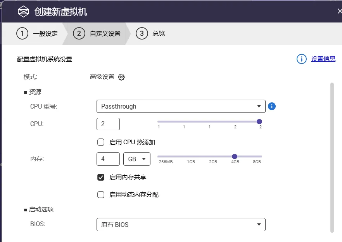Click the 2GB label under memory slider

click(x=213, y=162)
